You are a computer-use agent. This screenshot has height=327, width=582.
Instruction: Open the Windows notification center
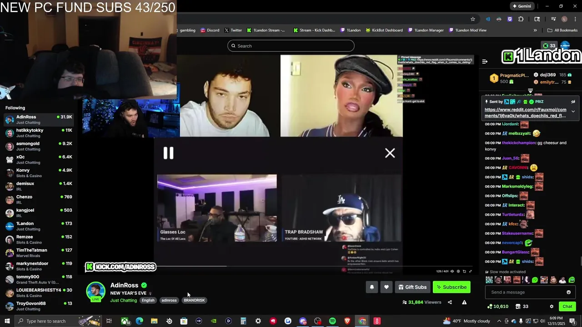point(572,321)
